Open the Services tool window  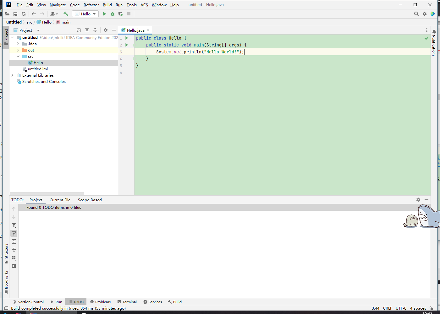coord(153,302)
